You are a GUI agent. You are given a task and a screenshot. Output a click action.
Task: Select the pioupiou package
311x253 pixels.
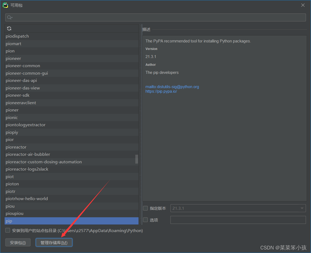point(71,214)
